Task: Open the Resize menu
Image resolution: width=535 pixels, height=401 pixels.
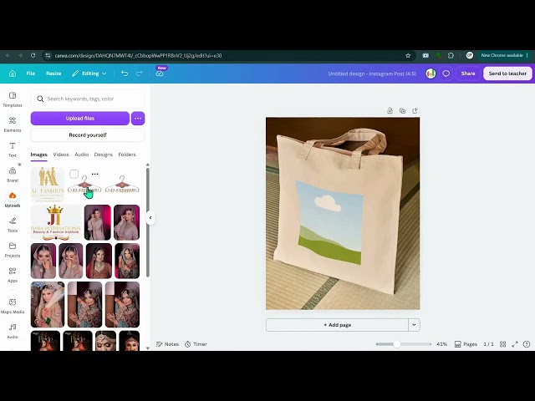Action: (x=53, y=74)
